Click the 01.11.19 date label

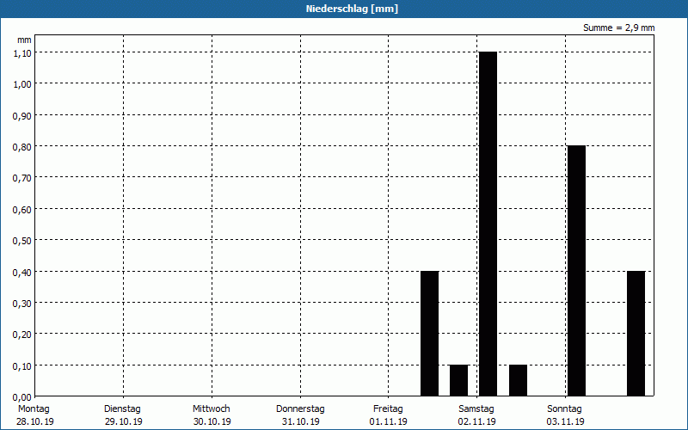pos(389,421)
